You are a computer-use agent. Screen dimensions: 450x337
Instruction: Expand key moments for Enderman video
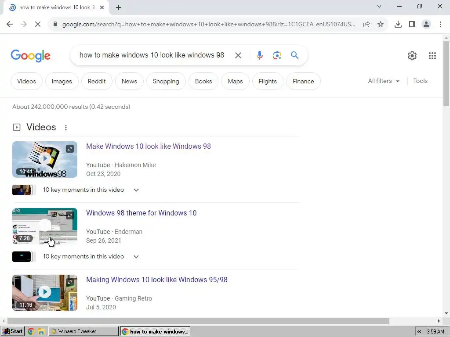pos(136,257)
